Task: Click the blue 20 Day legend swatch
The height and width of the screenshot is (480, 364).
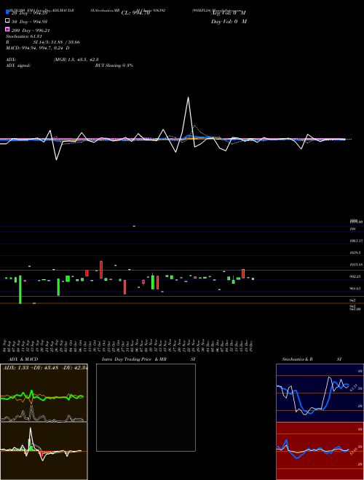Action: coord(7,12)
